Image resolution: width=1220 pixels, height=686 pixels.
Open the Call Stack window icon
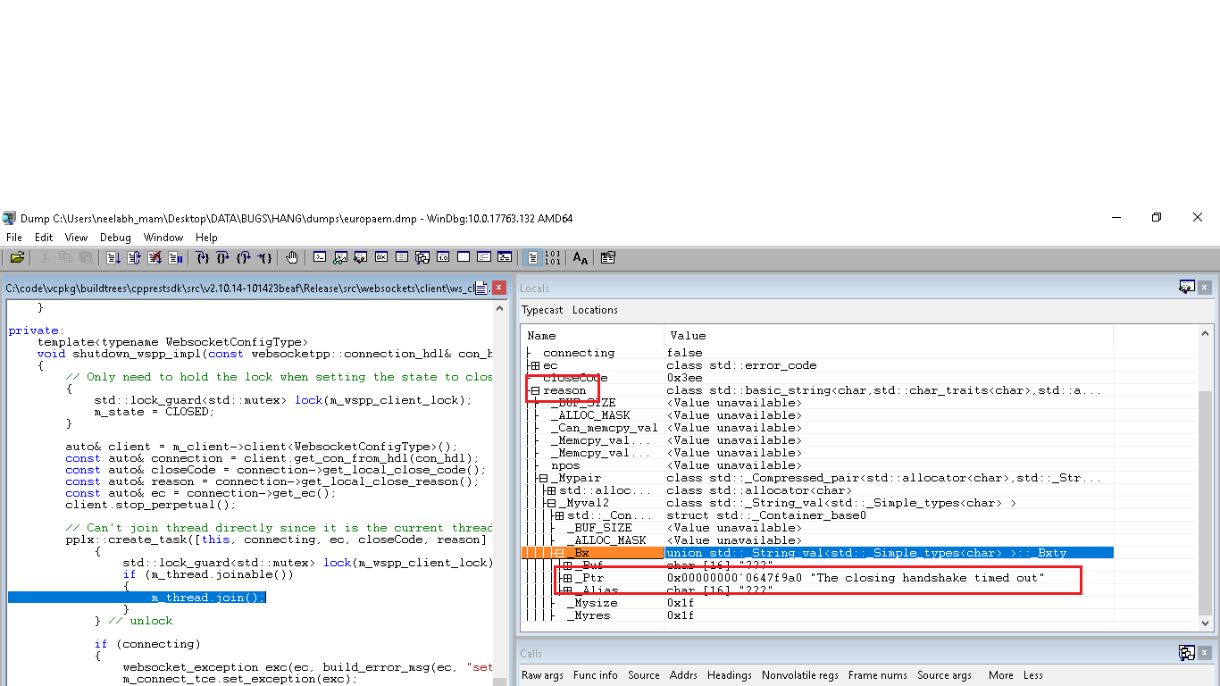(x=422, y=258)
